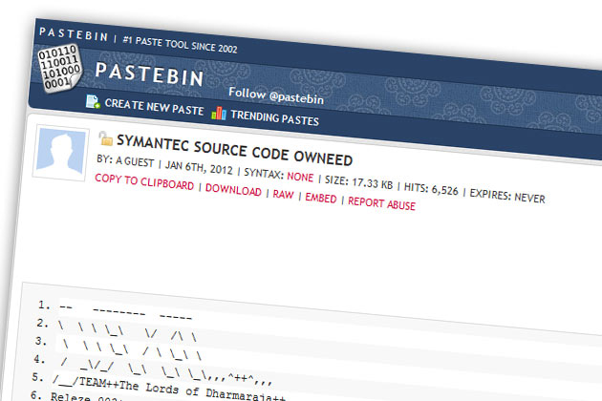Screen dimensions: 602x401
Task: Click line 5 'TEAM++The Lords of Dharmaraja' text
Action: [181, 390]
